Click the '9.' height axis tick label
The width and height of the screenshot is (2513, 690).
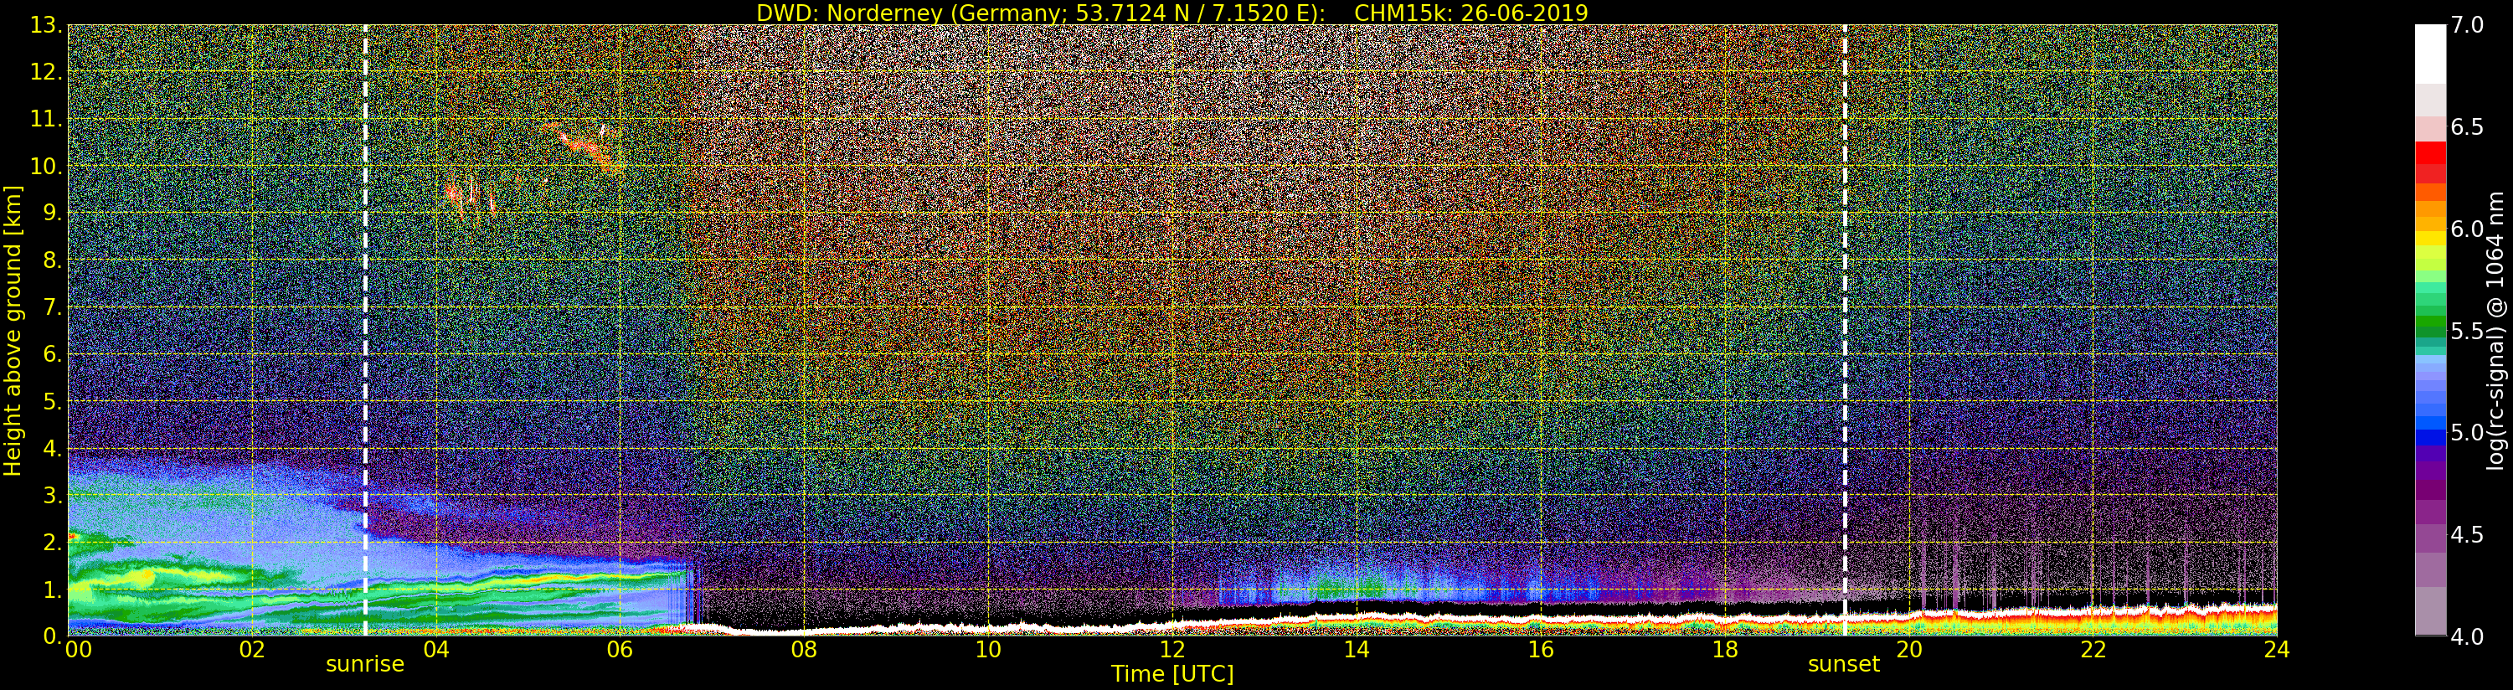(53, 213)
